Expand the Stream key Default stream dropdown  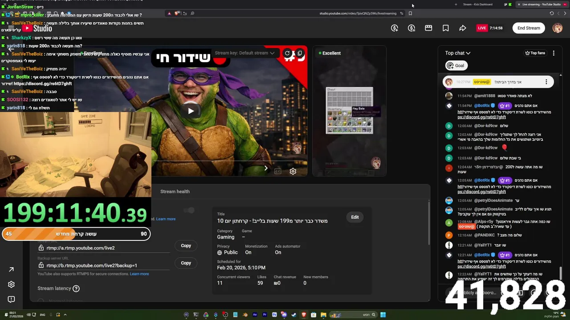(244, 53)
